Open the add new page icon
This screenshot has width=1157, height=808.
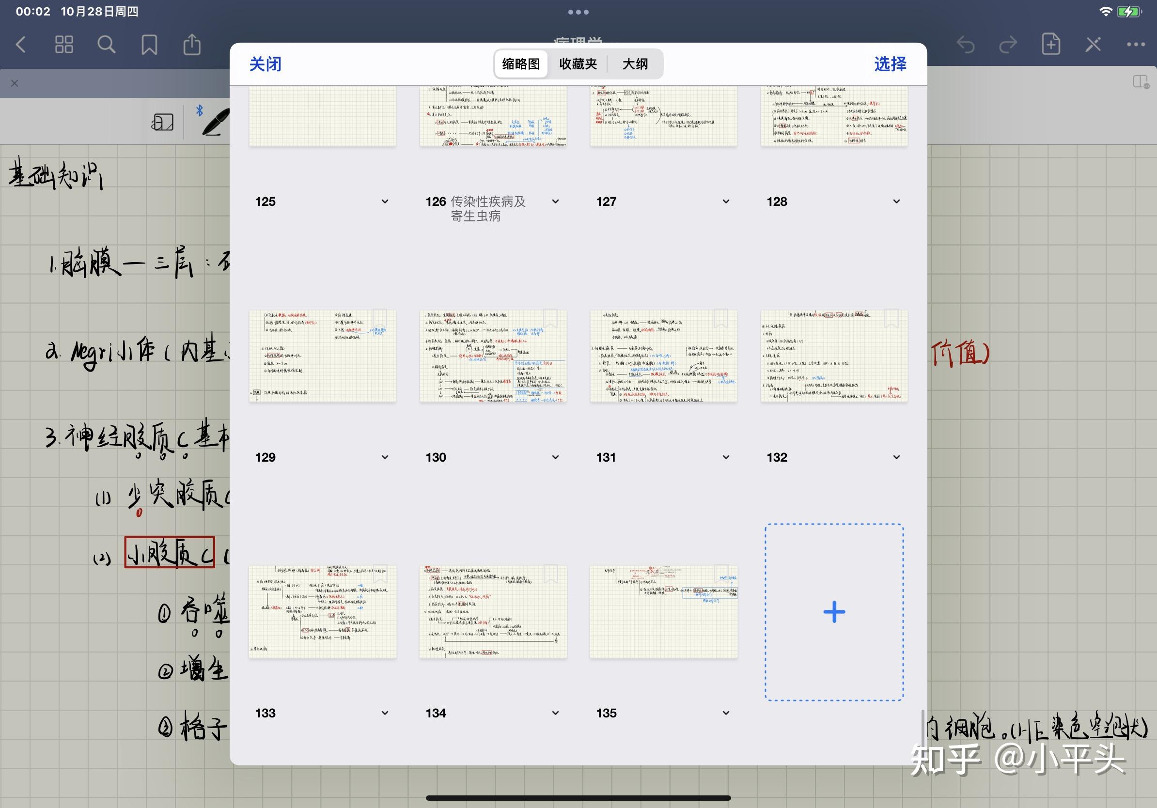tap(1051, 45)
